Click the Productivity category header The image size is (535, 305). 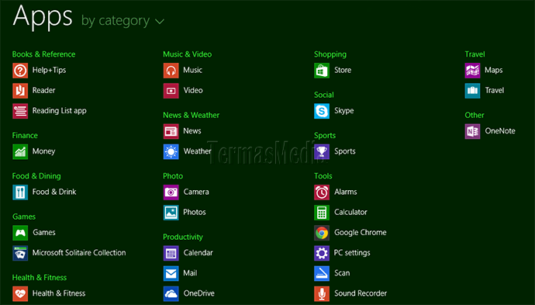coord(183,237)
